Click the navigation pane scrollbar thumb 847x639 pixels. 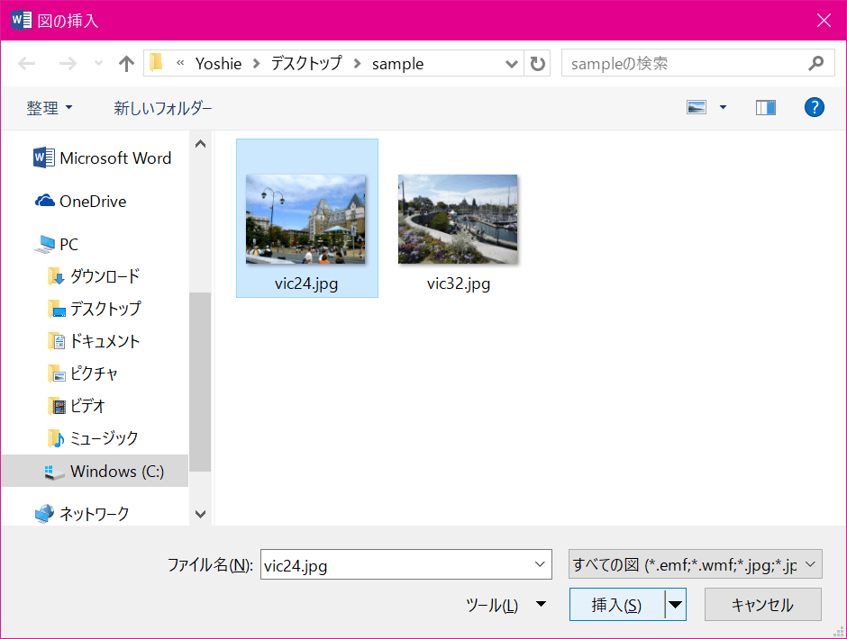[x=200, y=382]
